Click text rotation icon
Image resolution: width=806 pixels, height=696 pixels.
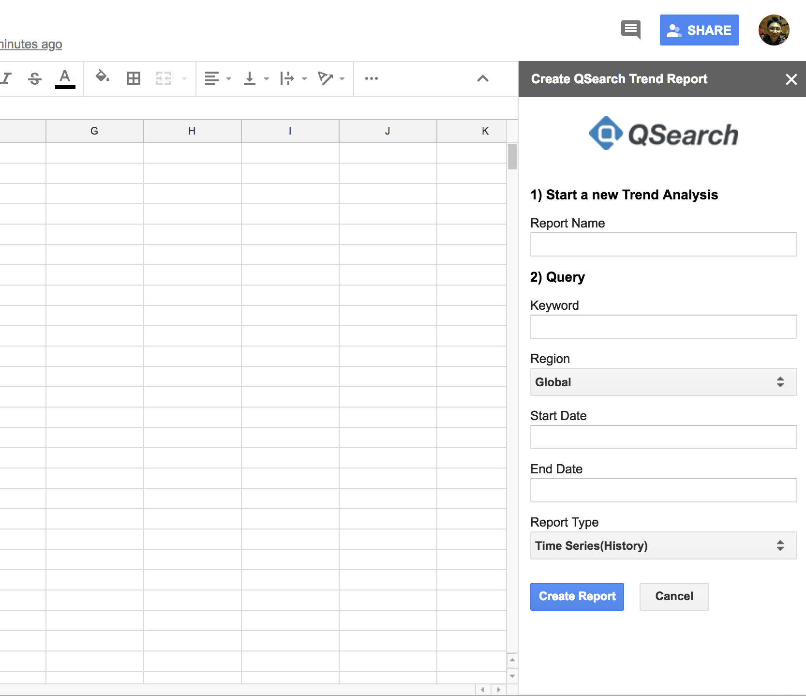tap(325, 78)
